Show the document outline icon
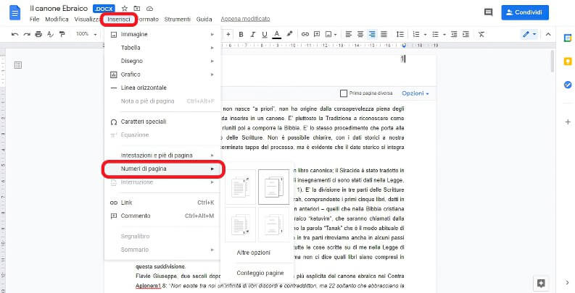 [18, 65]
